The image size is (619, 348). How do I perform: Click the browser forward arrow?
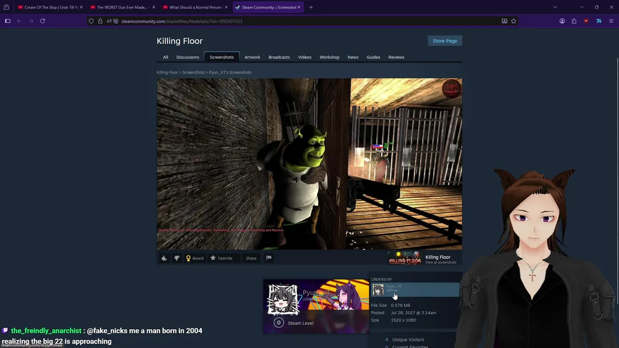[31, 21]
